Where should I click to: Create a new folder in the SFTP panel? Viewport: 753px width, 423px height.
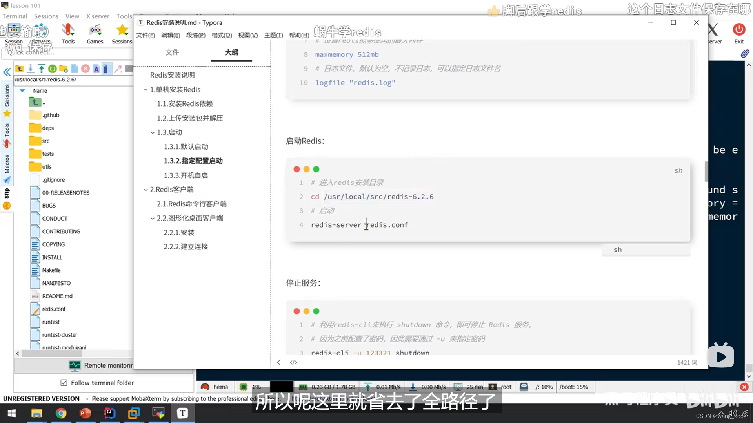click(x=64, y=69)
